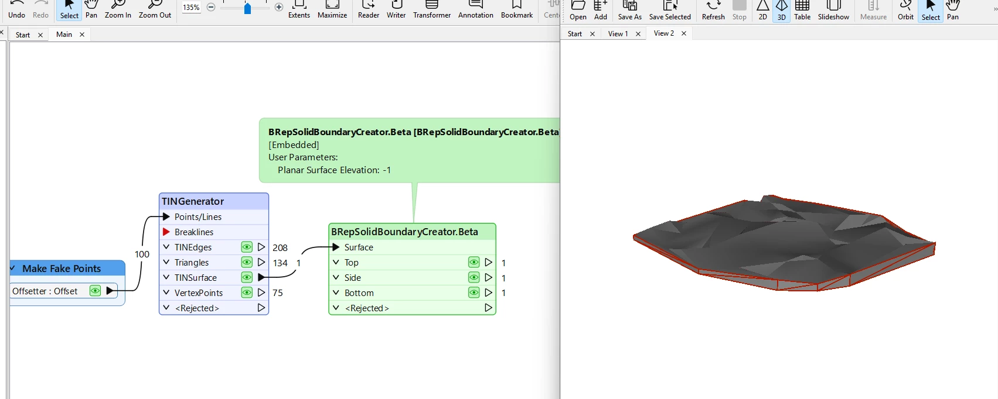Switch to View 2 tab

[664, 33]
